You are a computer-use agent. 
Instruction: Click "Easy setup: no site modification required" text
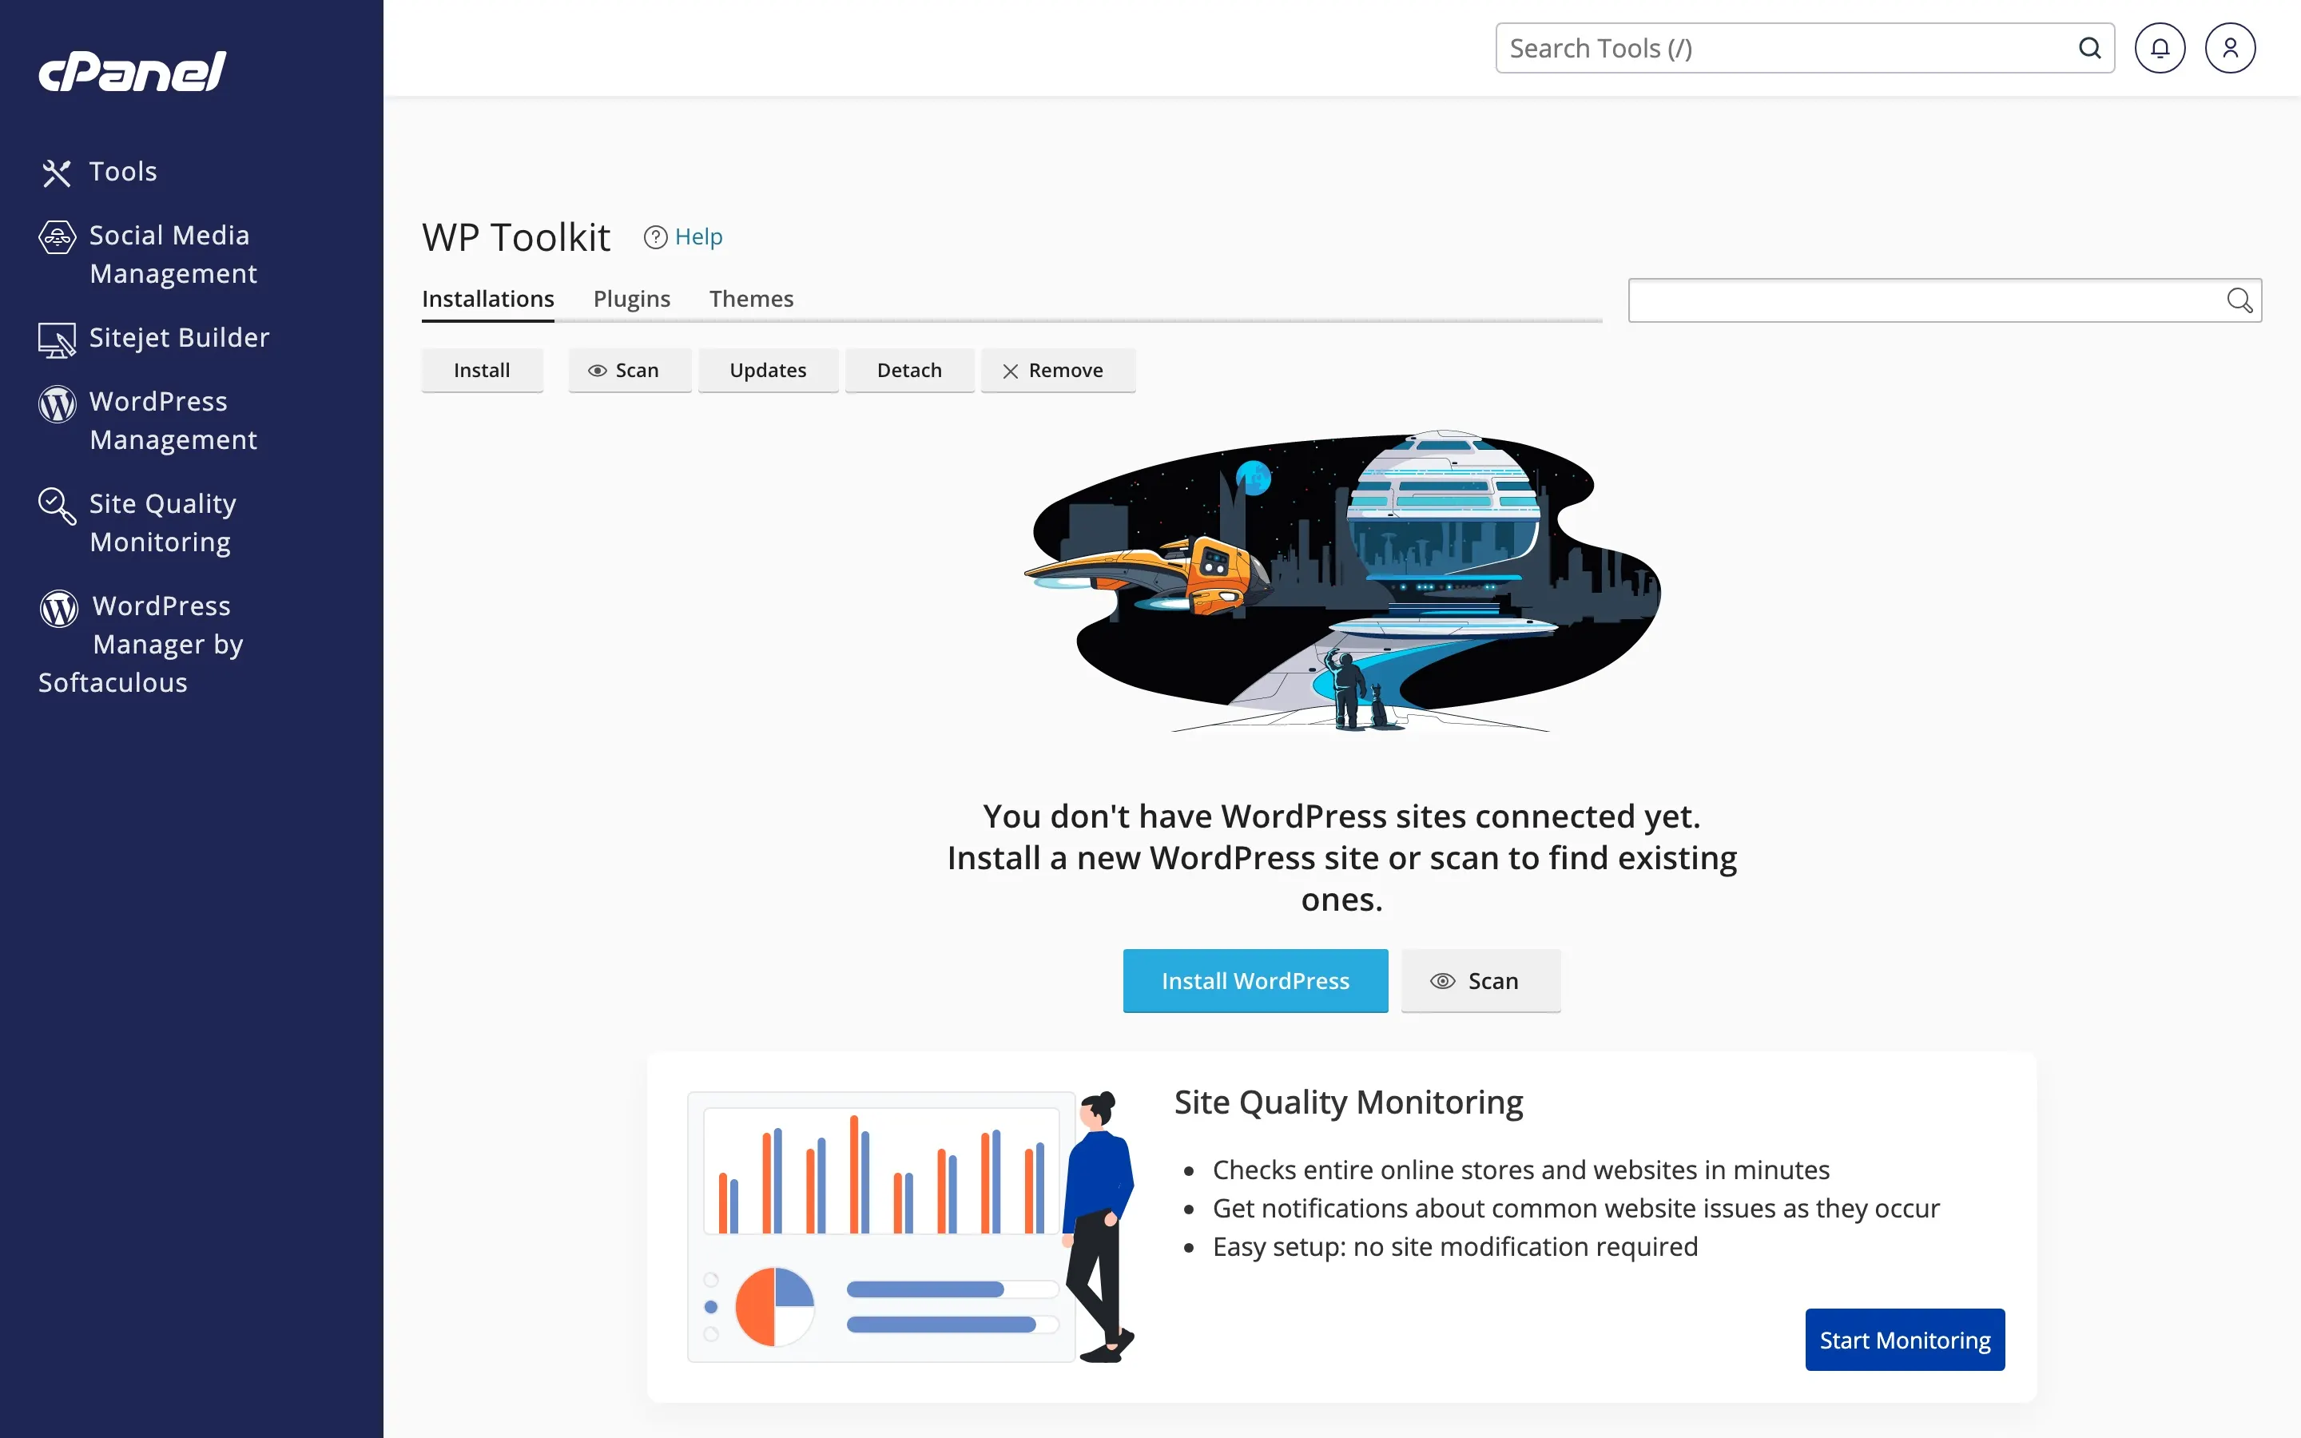[1455, 1247]
